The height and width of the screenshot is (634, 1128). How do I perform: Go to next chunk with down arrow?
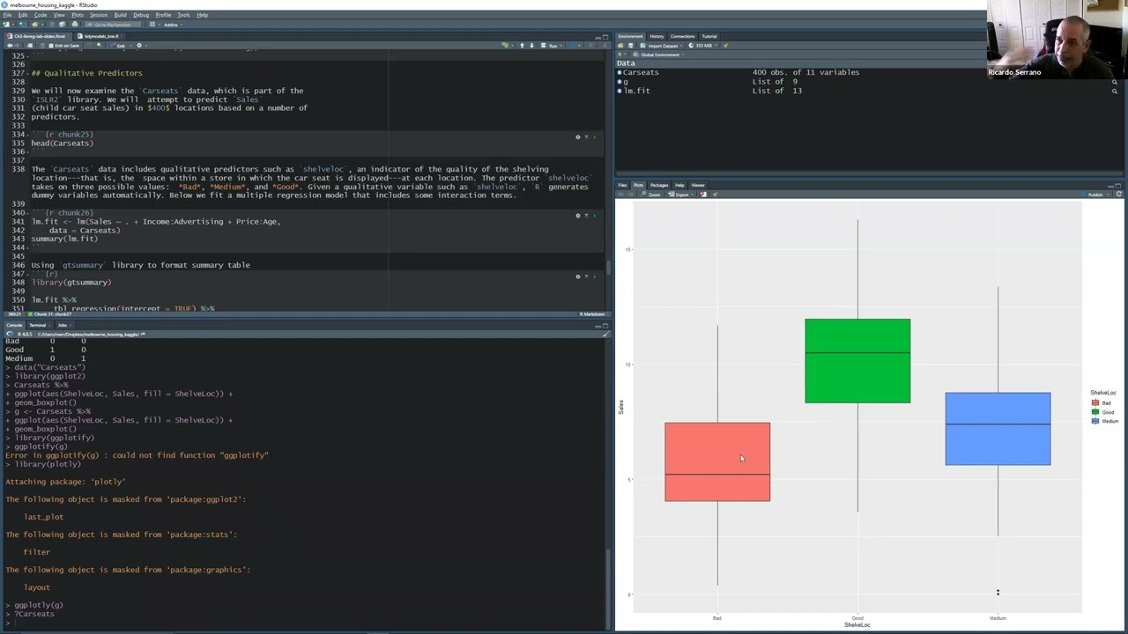click(531, 45)
